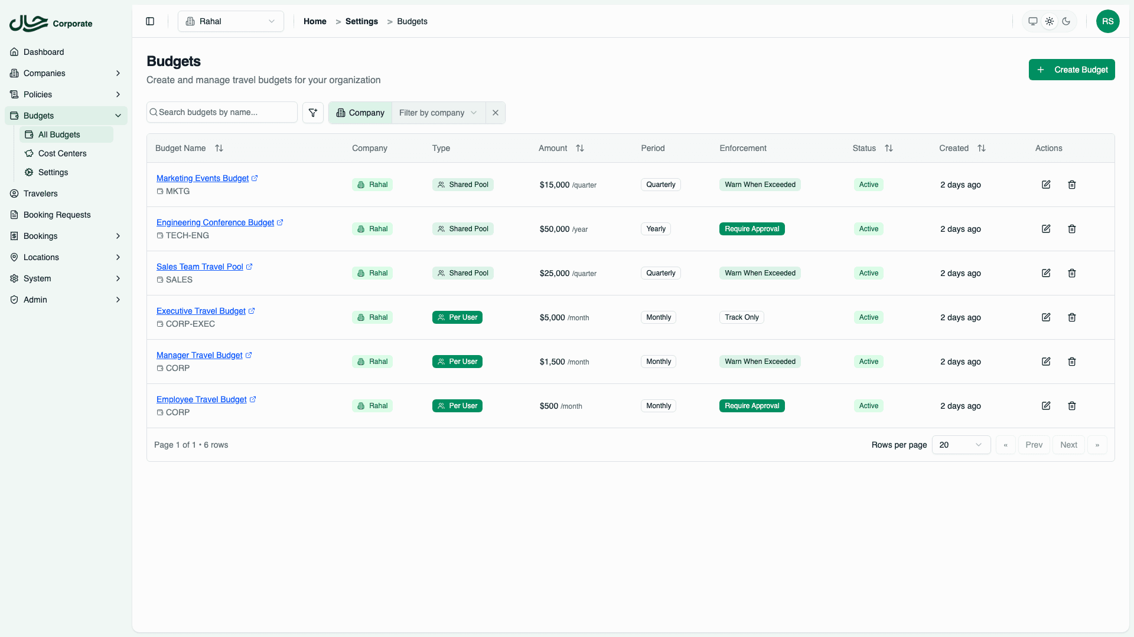Click edit icon for Marketing Events Budget
Image resolution: width=1134 pixels, height=637 pixels.
point(1046,185)
